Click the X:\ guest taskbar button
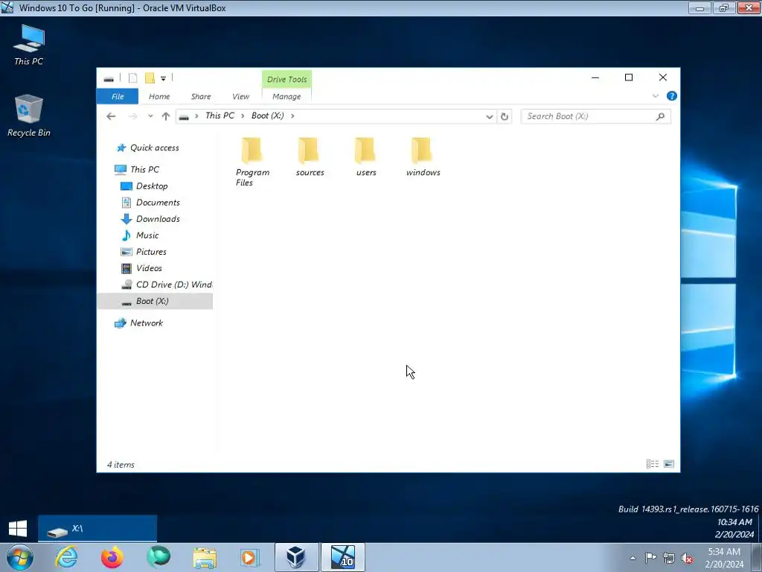Viewport: 762px width, 572px height. [97, 529]
